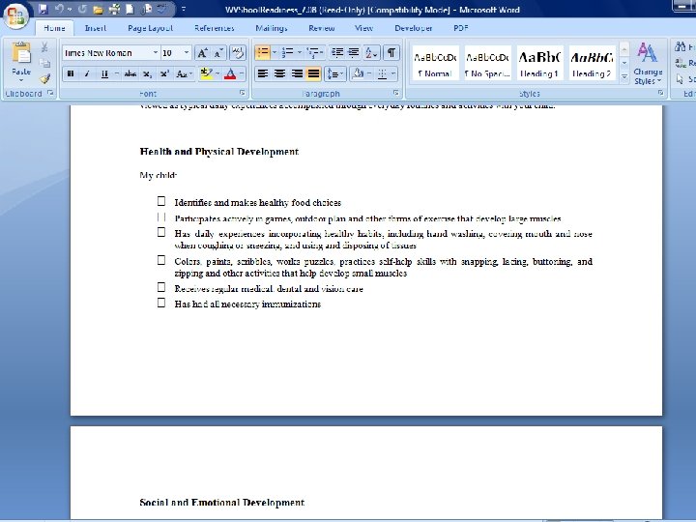
Task: Show paragraph marks with pilcrow button
Action: click(391, 53)
